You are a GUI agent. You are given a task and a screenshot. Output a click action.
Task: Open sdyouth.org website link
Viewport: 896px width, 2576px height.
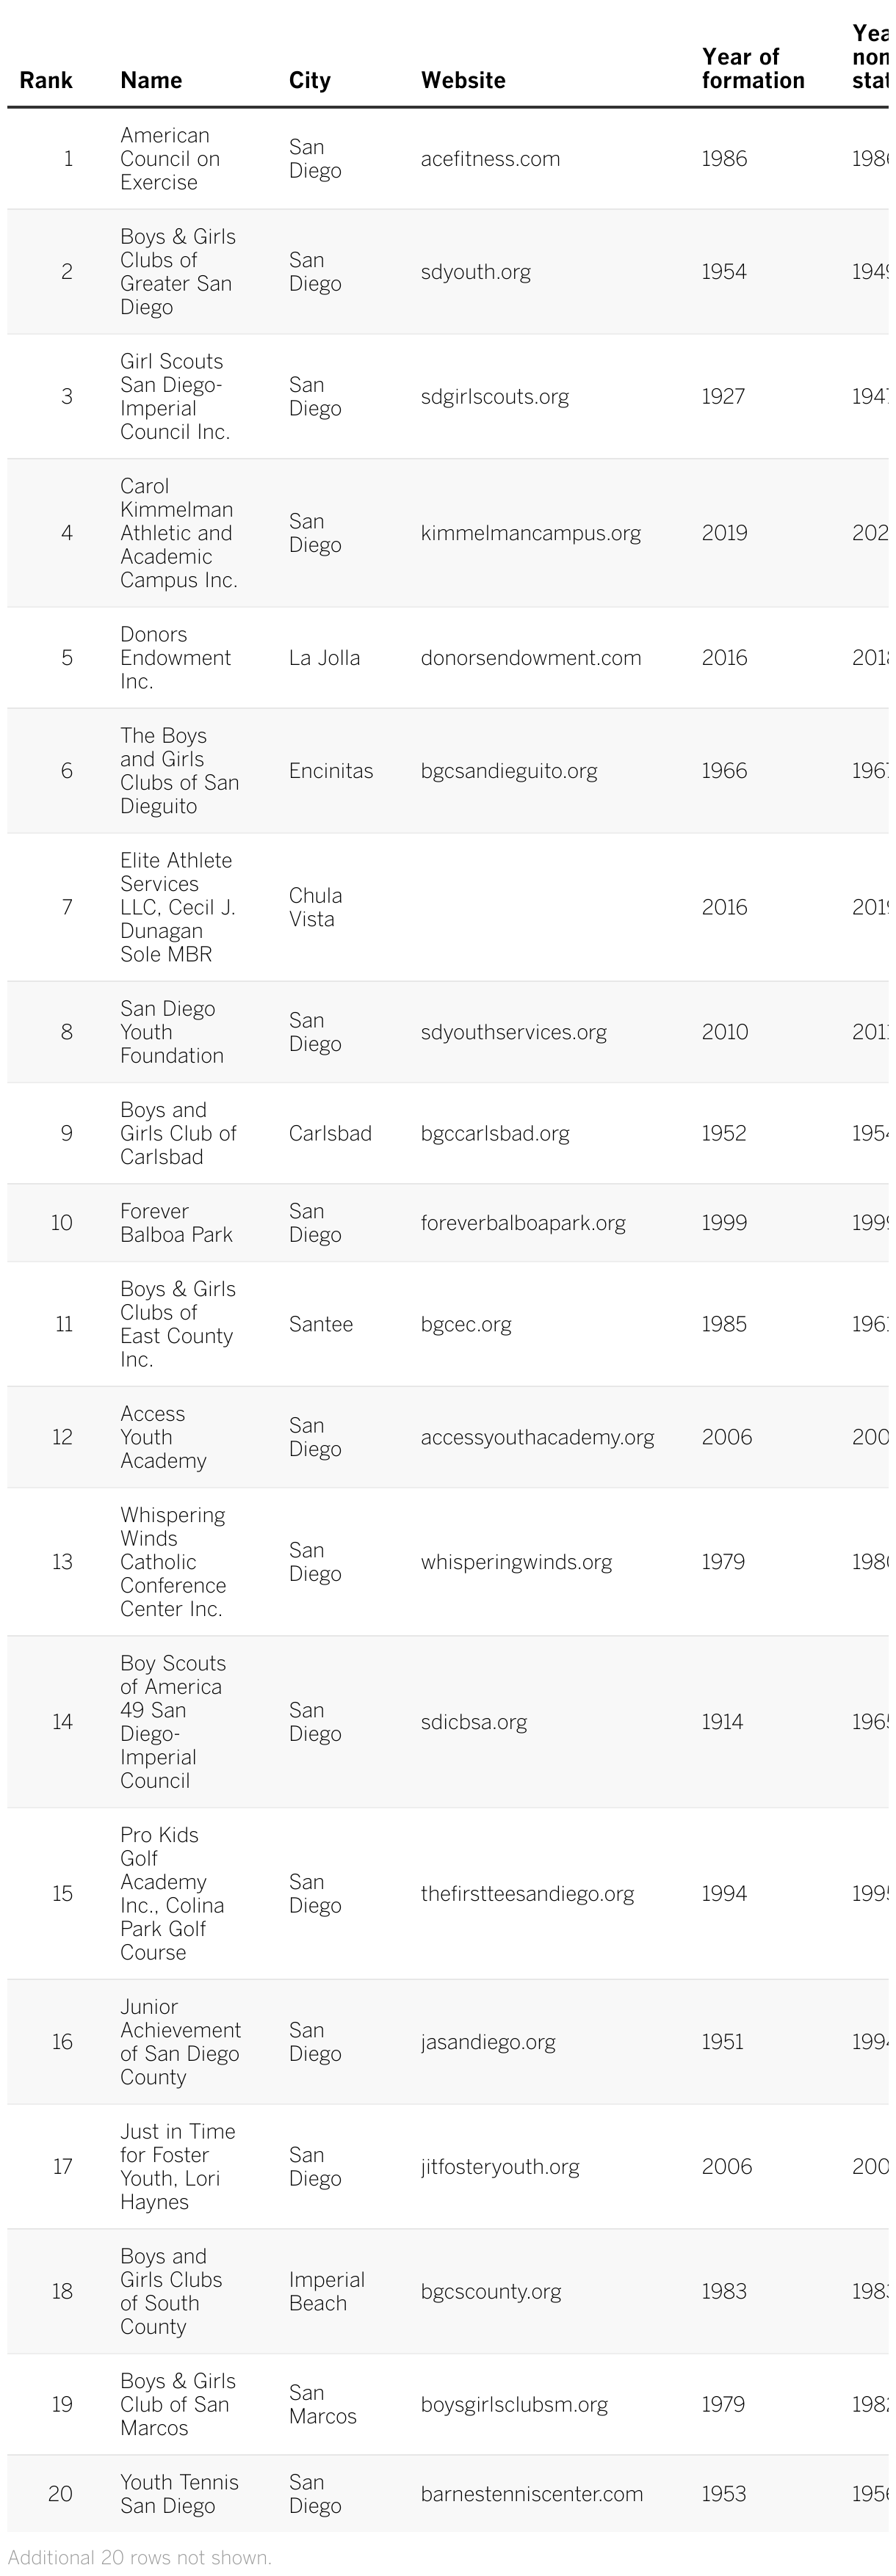(475, 272)
